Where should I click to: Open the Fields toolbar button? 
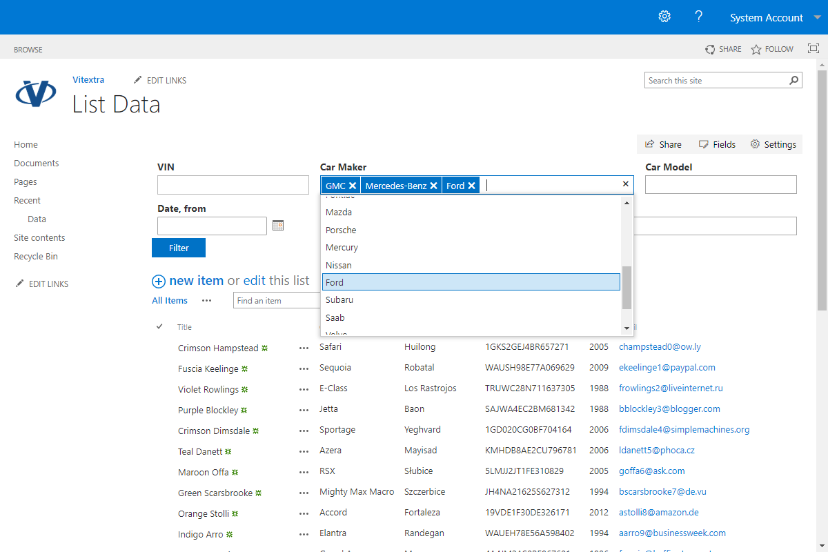point(717,144)
